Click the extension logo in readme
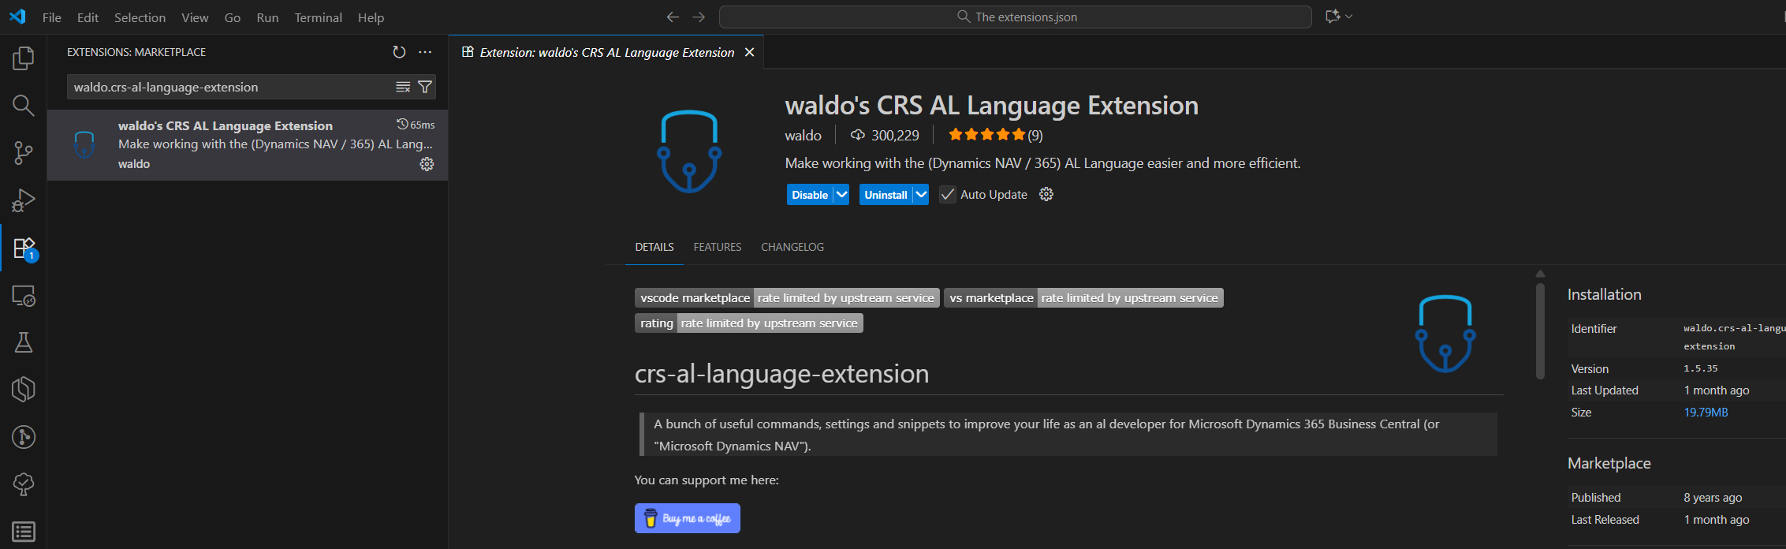 pos(1445,334)
